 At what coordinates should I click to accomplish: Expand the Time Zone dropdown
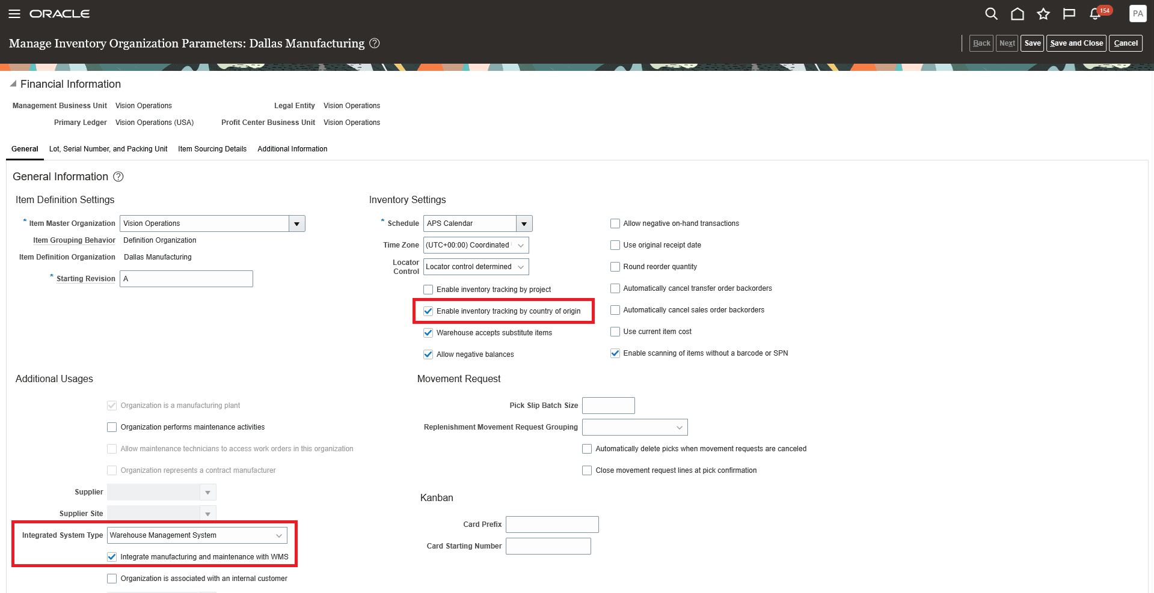coord(521,245)
